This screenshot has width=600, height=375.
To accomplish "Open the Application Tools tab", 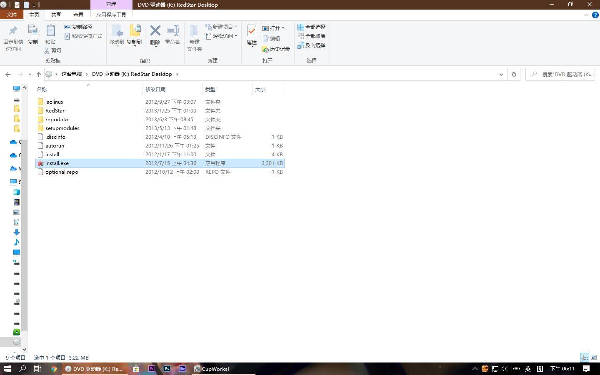I will point(111,15).
